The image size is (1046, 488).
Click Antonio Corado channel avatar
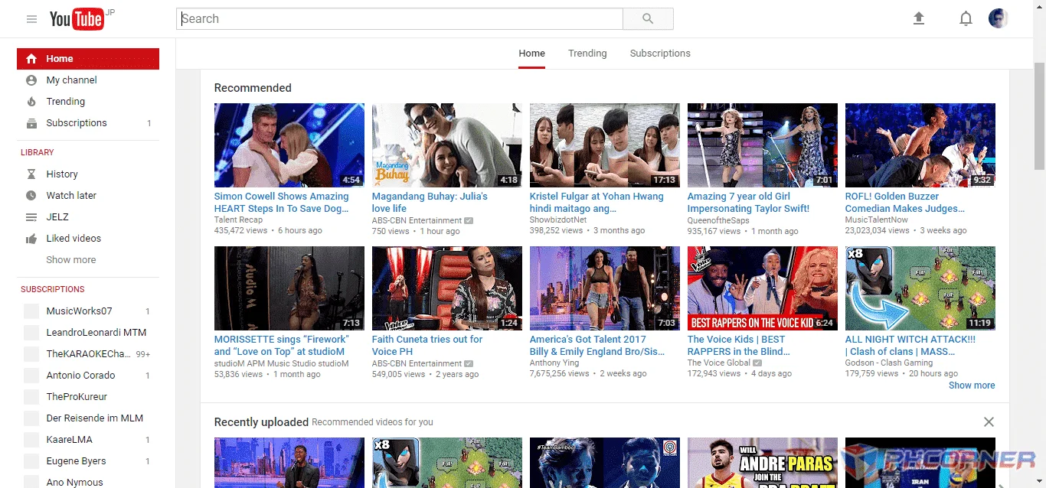[31, 376]
